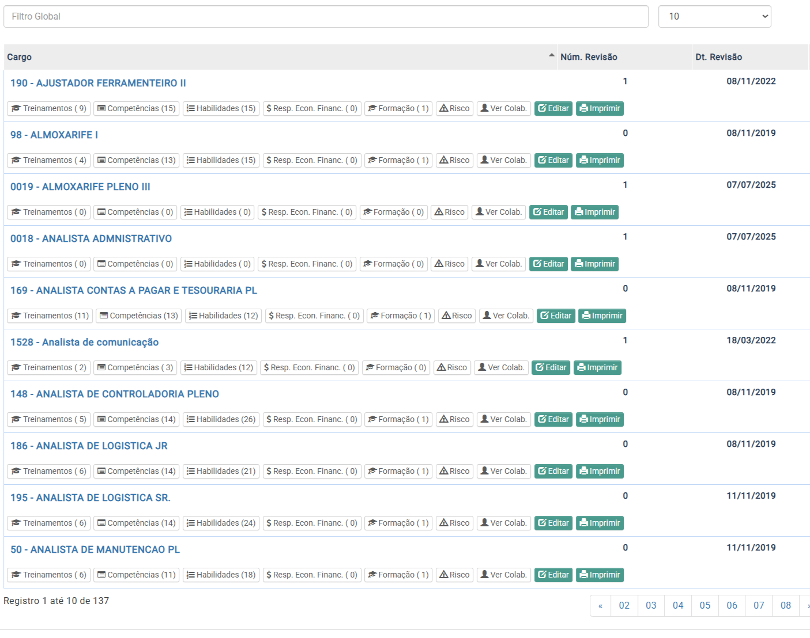The image size is (810, 638).
Task: Open the 1528 - Analista de comunicação link
Action: pyautogui.click(x=84, y=342)
